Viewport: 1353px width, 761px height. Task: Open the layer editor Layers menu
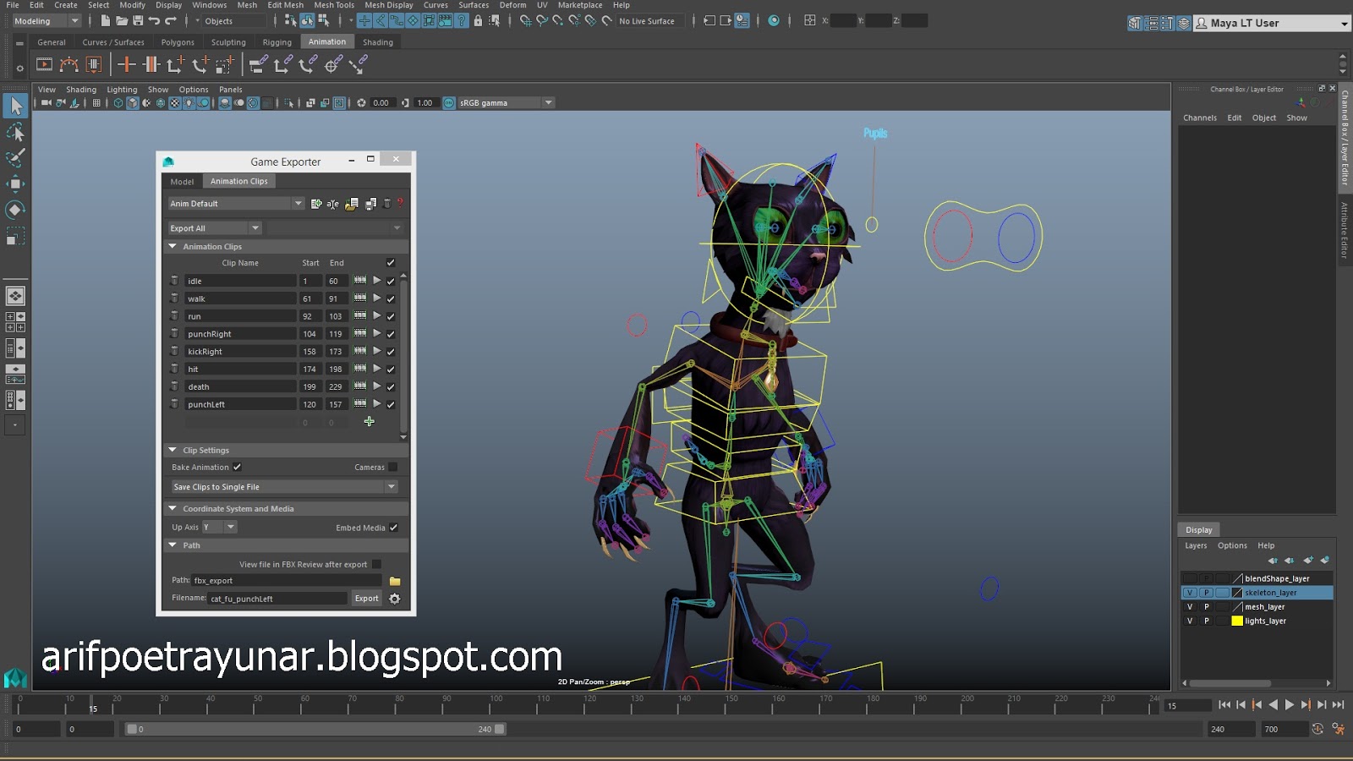click(1196, 545)
